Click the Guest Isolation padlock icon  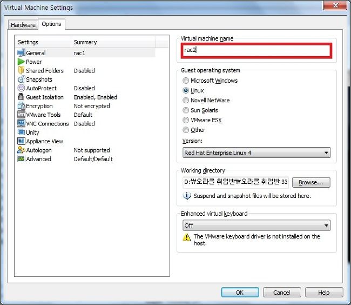click(21, 97)
